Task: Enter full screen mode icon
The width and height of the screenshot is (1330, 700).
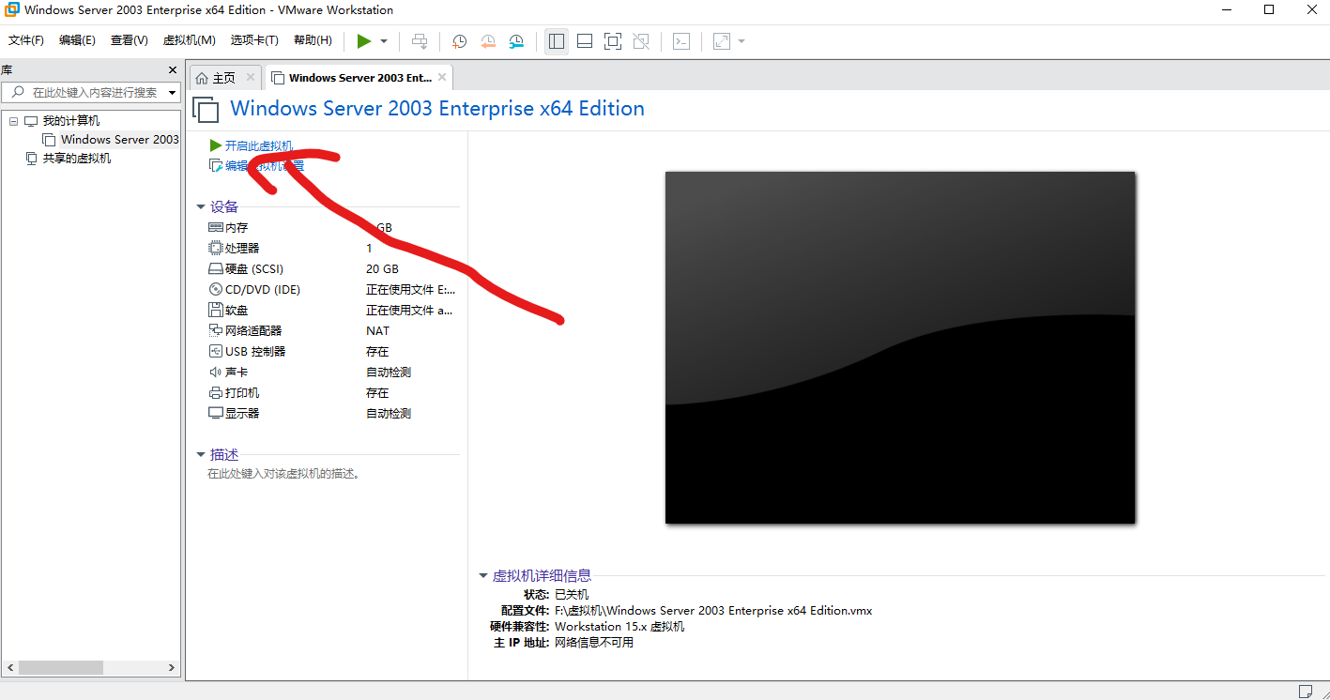Action: click(613, 41)
